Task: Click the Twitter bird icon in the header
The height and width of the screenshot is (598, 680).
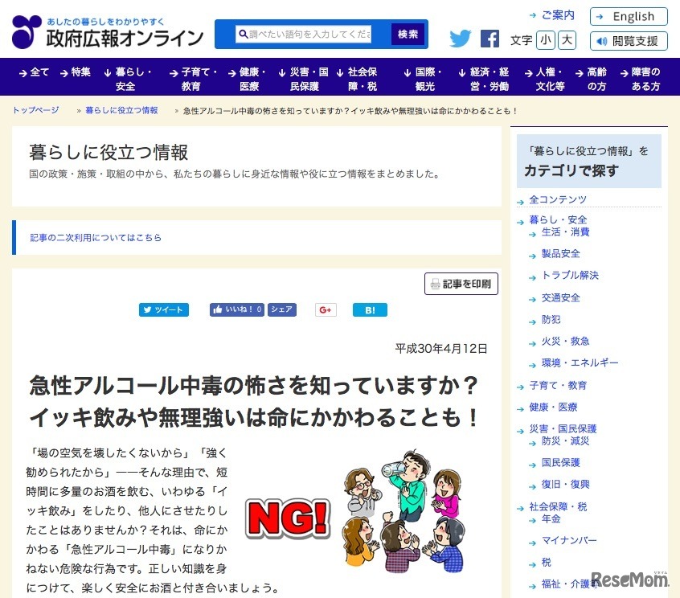Action: pos(458,38)
